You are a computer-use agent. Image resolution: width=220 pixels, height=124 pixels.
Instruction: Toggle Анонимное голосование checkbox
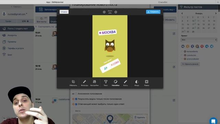coord(76,94)
